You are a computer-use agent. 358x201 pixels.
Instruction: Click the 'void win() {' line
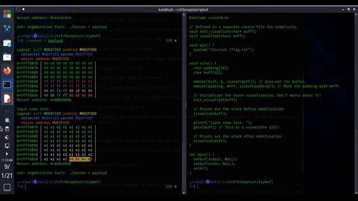click(201, 45)
